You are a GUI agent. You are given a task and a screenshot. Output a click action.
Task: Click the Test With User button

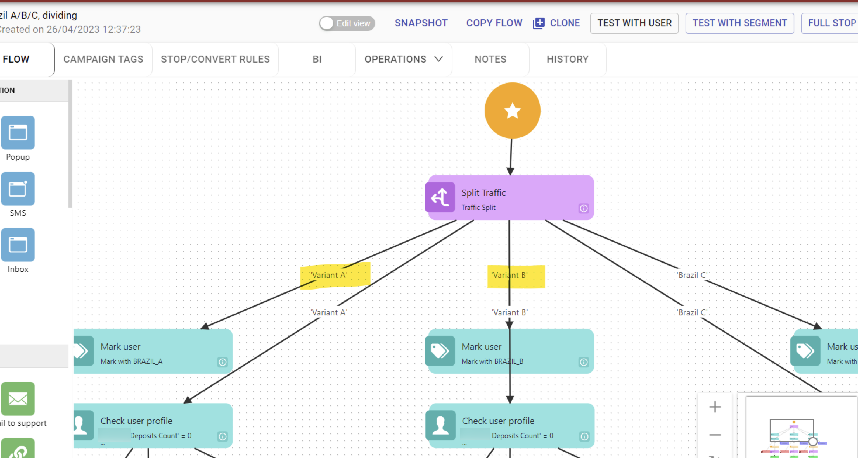(634, 23)
